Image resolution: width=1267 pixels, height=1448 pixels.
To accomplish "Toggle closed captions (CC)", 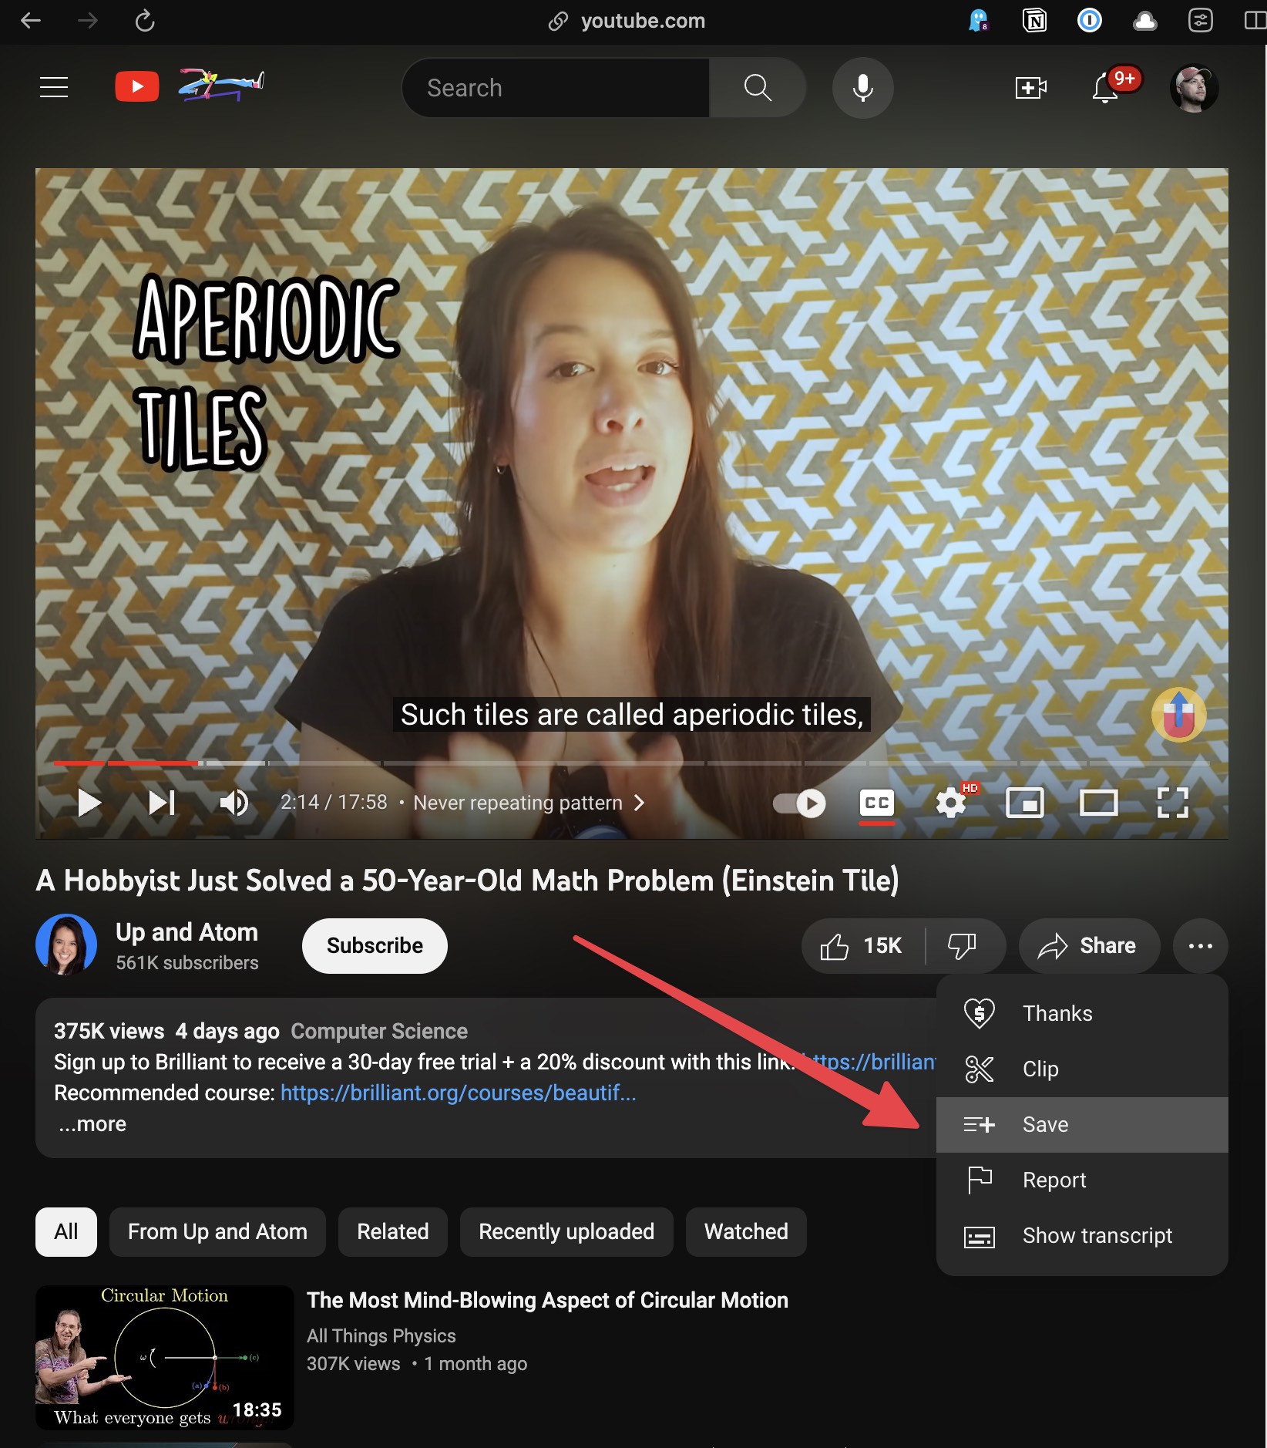I will pos(877,803).
